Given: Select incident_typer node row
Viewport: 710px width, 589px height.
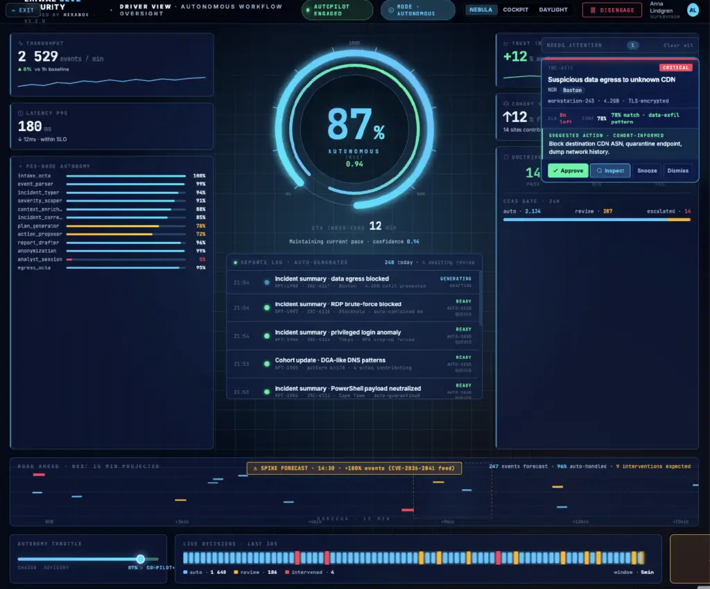Looking at the screenshot, I should (112, 192).
